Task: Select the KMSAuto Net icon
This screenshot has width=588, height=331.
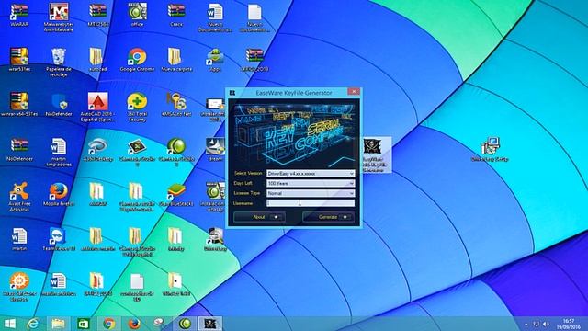Action: point(176,105)
